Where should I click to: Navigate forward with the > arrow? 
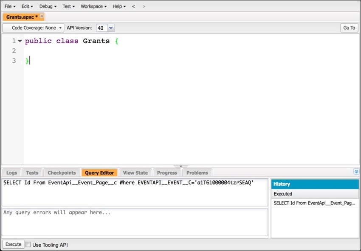tap(144, 6)
